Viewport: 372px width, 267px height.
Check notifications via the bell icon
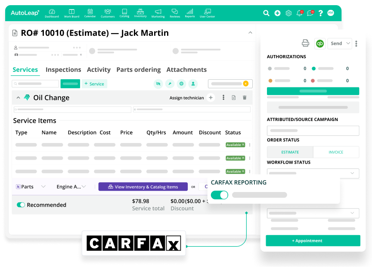pos(300,13)
